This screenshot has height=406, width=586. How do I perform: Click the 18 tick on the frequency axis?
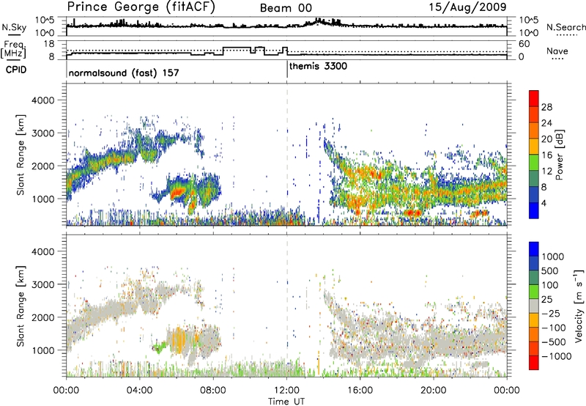coord(48,44)
